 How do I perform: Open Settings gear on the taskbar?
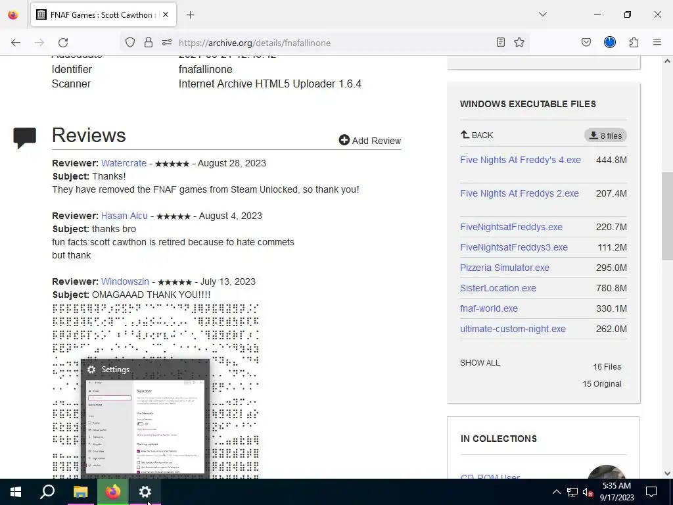pyautogui.click(x=145, y=492)
